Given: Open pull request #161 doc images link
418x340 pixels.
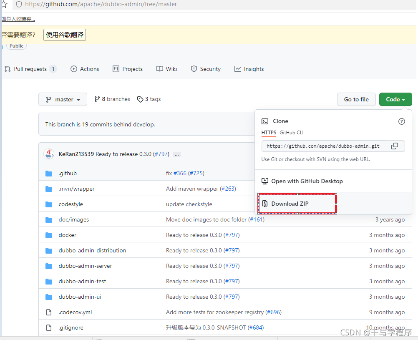Looking at the screenshot, I should click(257, 220).
